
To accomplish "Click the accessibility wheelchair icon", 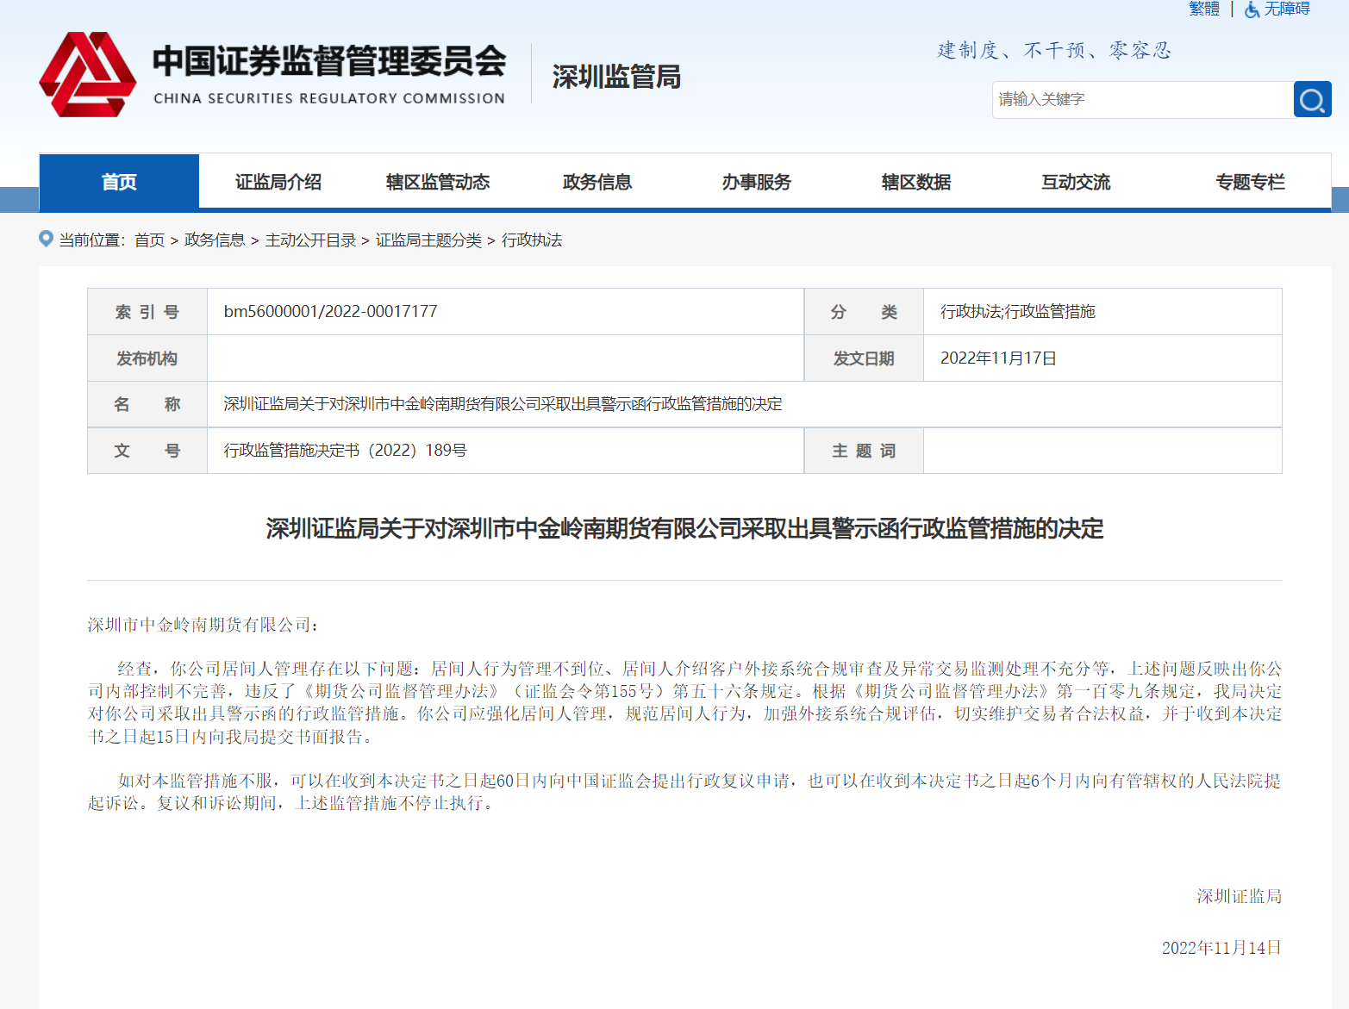I will [1252, 9].
